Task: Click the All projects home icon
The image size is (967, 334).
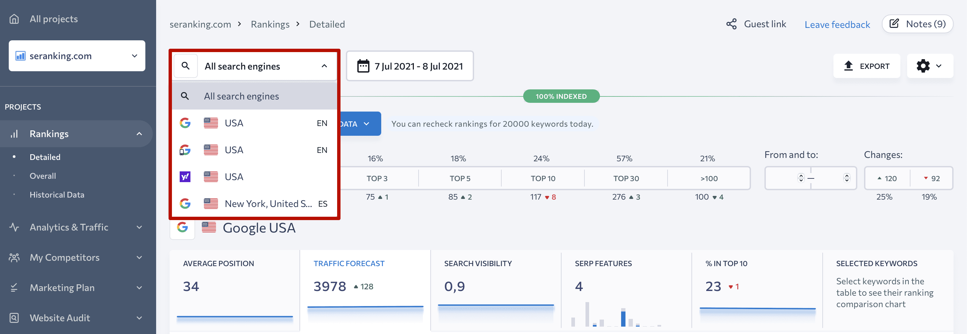Action: click(x=14, y=19)
